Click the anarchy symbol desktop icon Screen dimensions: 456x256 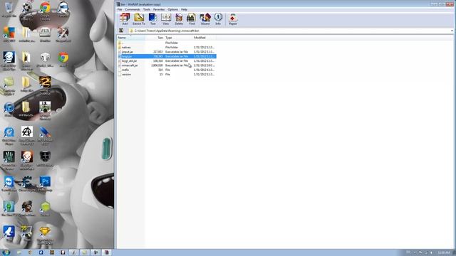(27, 136)
